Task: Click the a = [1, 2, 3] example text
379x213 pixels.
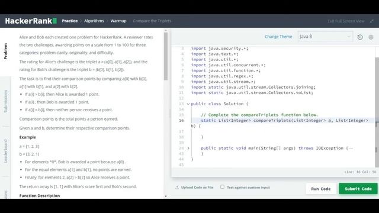Action: (x=29, y=146)
